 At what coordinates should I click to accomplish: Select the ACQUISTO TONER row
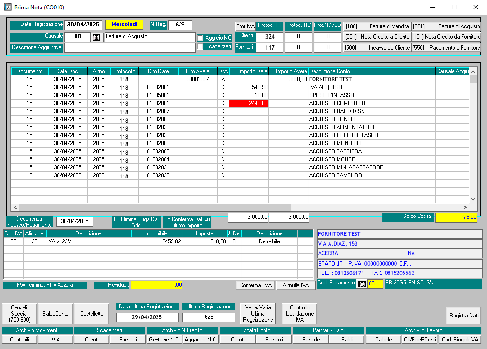click(x=240, y=119)
